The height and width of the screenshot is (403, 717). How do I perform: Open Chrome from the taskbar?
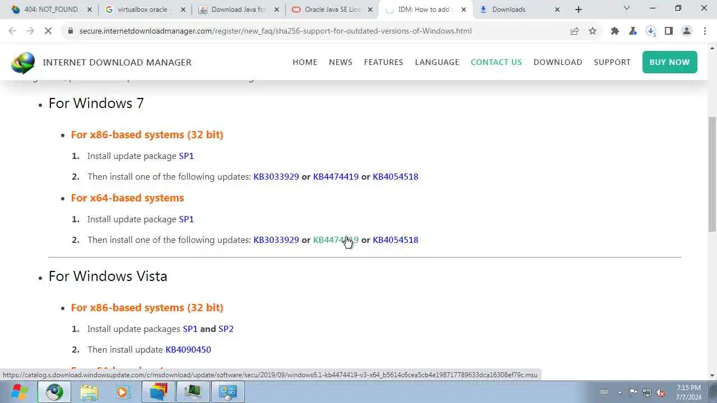54,392
